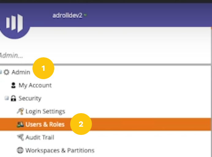Collapse the Security tree section
Image resolution: width=212 pixels, height=157 pixels.
click(x=6, y=98)
